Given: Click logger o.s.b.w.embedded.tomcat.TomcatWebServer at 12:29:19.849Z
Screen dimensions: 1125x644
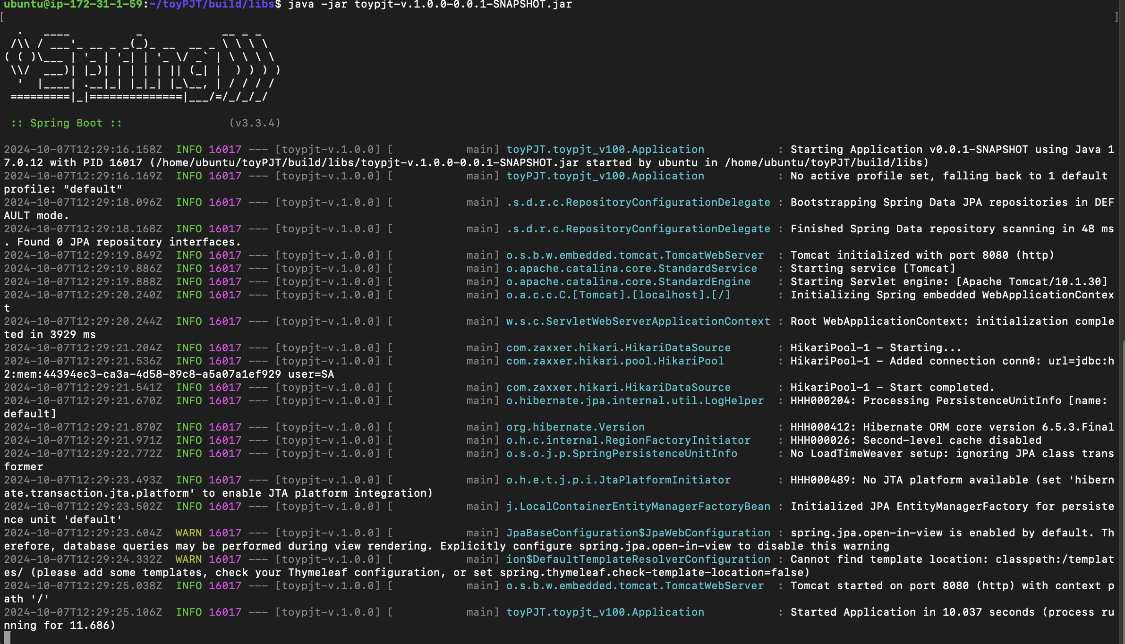Looking at the screenshot, I should [635, 255].
